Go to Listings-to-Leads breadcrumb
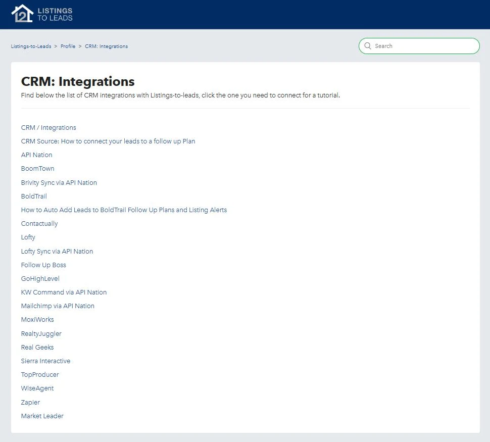This screenshot has width=490, height=442. [x=31, y=46]
